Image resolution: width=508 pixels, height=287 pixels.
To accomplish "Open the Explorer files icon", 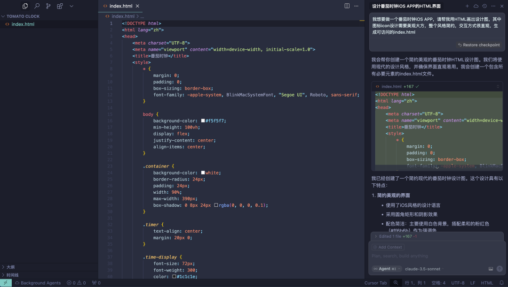I will [x=25, y=6].
